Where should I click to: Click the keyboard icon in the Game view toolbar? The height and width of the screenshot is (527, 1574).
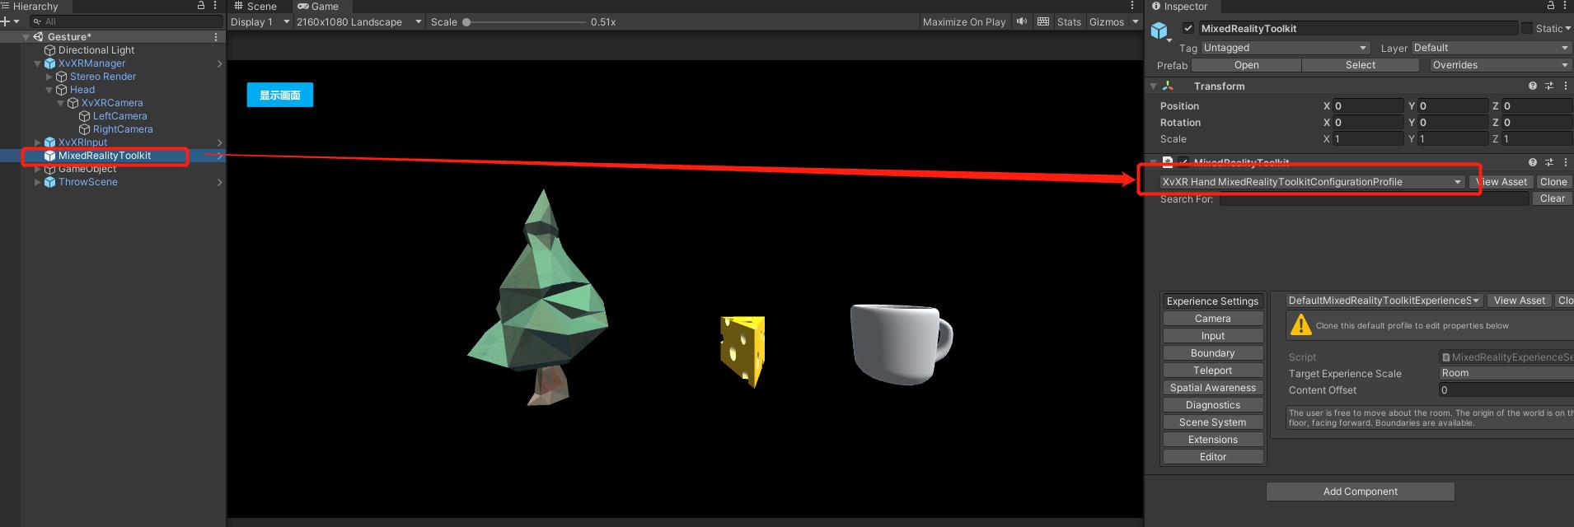(x=1043, y=22)
